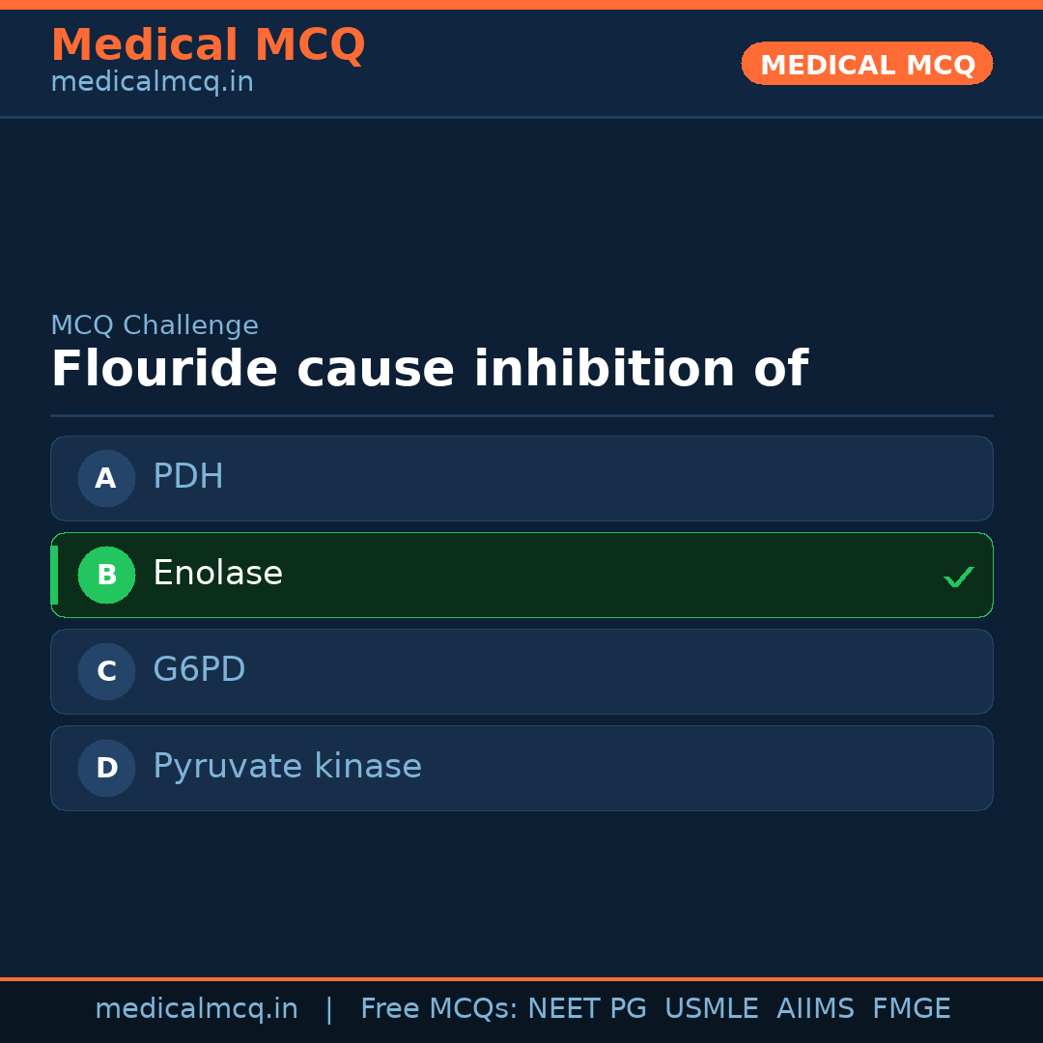This screenshot has height=1043, width=1043.
Task: Click the letter D circle icon
Action: pos(106,768)
